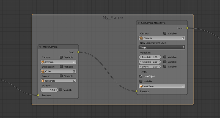The image size is (220, 118).
Task: Enable Variable checkbox beside Duration field
Action: point(61,90)
